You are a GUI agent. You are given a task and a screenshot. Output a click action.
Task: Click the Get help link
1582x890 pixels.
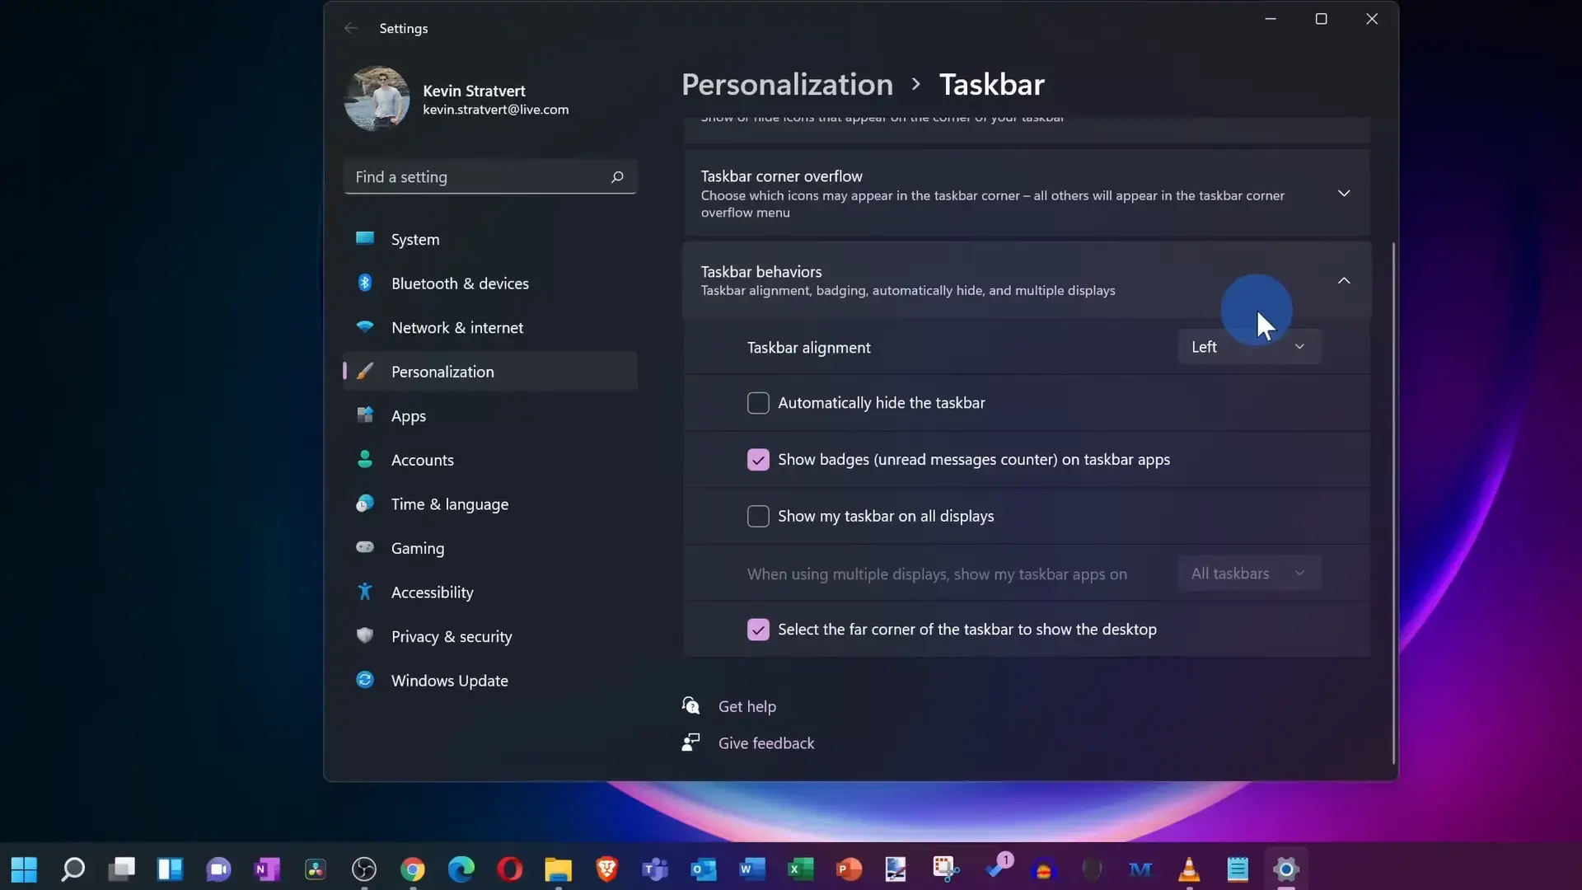click(x=747, y=706)
